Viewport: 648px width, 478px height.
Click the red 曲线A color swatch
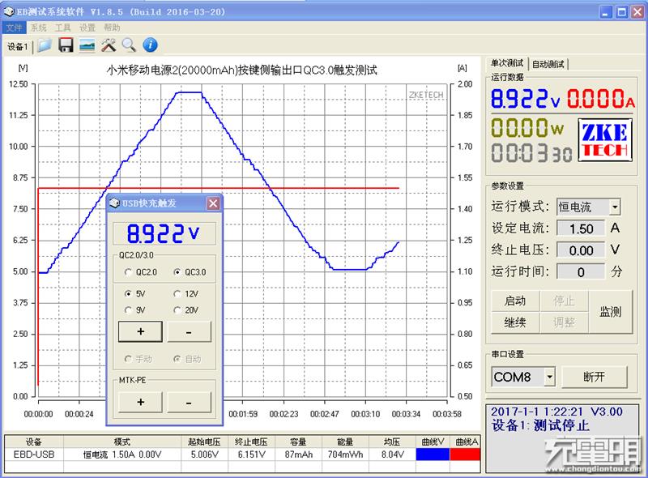[x=465, y=455]
